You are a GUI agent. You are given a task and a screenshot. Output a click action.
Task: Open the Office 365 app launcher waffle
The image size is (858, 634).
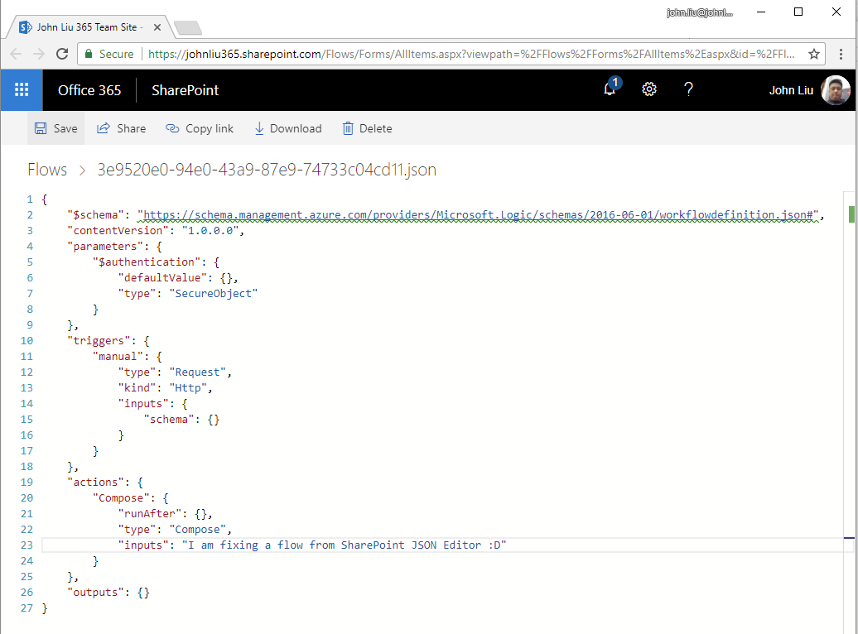[22, 90]
